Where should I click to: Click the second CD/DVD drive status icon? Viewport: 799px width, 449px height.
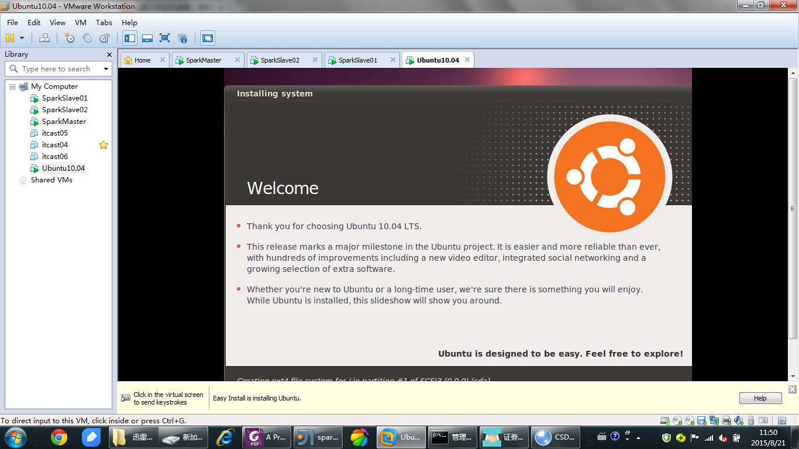click(690, 420)
